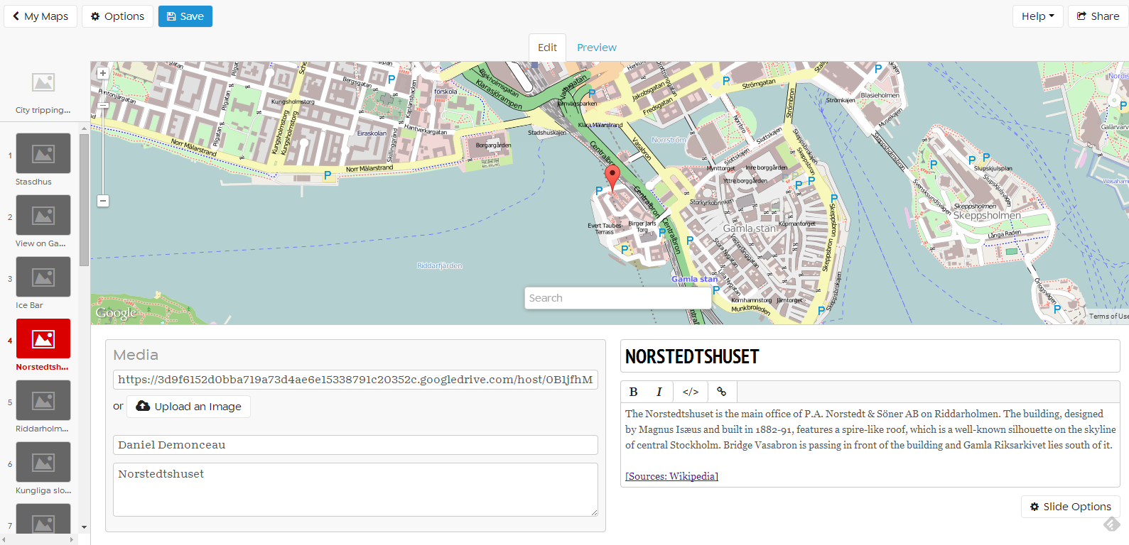Open the Sources: Wikipedia link

671,476
